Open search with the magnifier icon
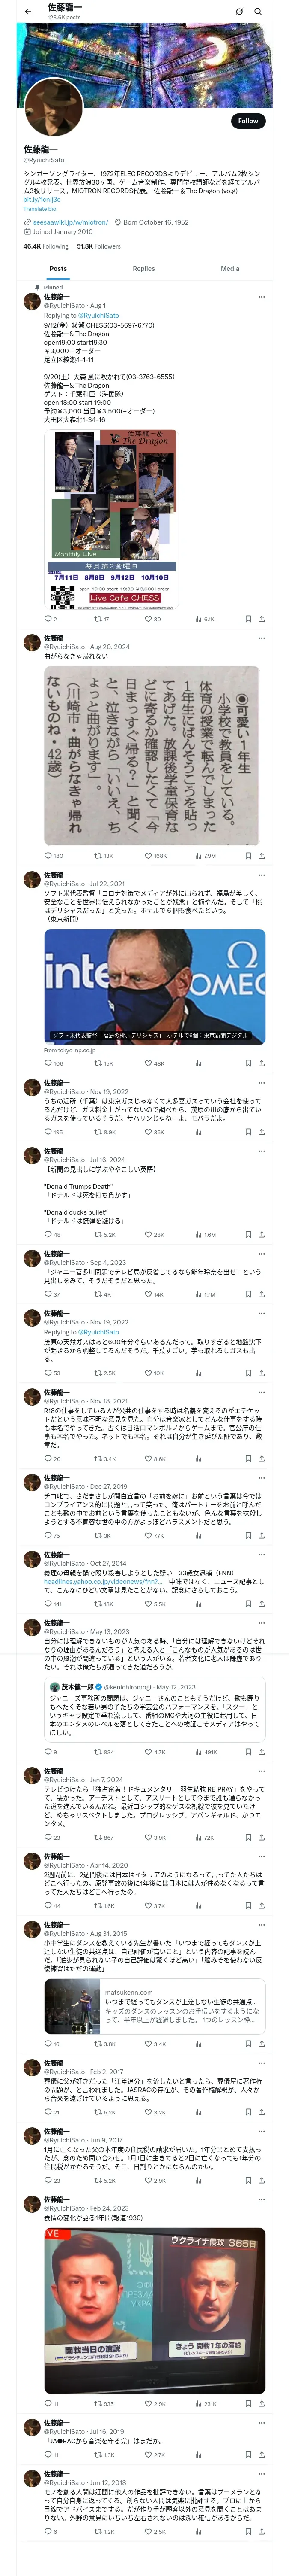Screen dimensions: 289x2576 [x=258, y=12]
